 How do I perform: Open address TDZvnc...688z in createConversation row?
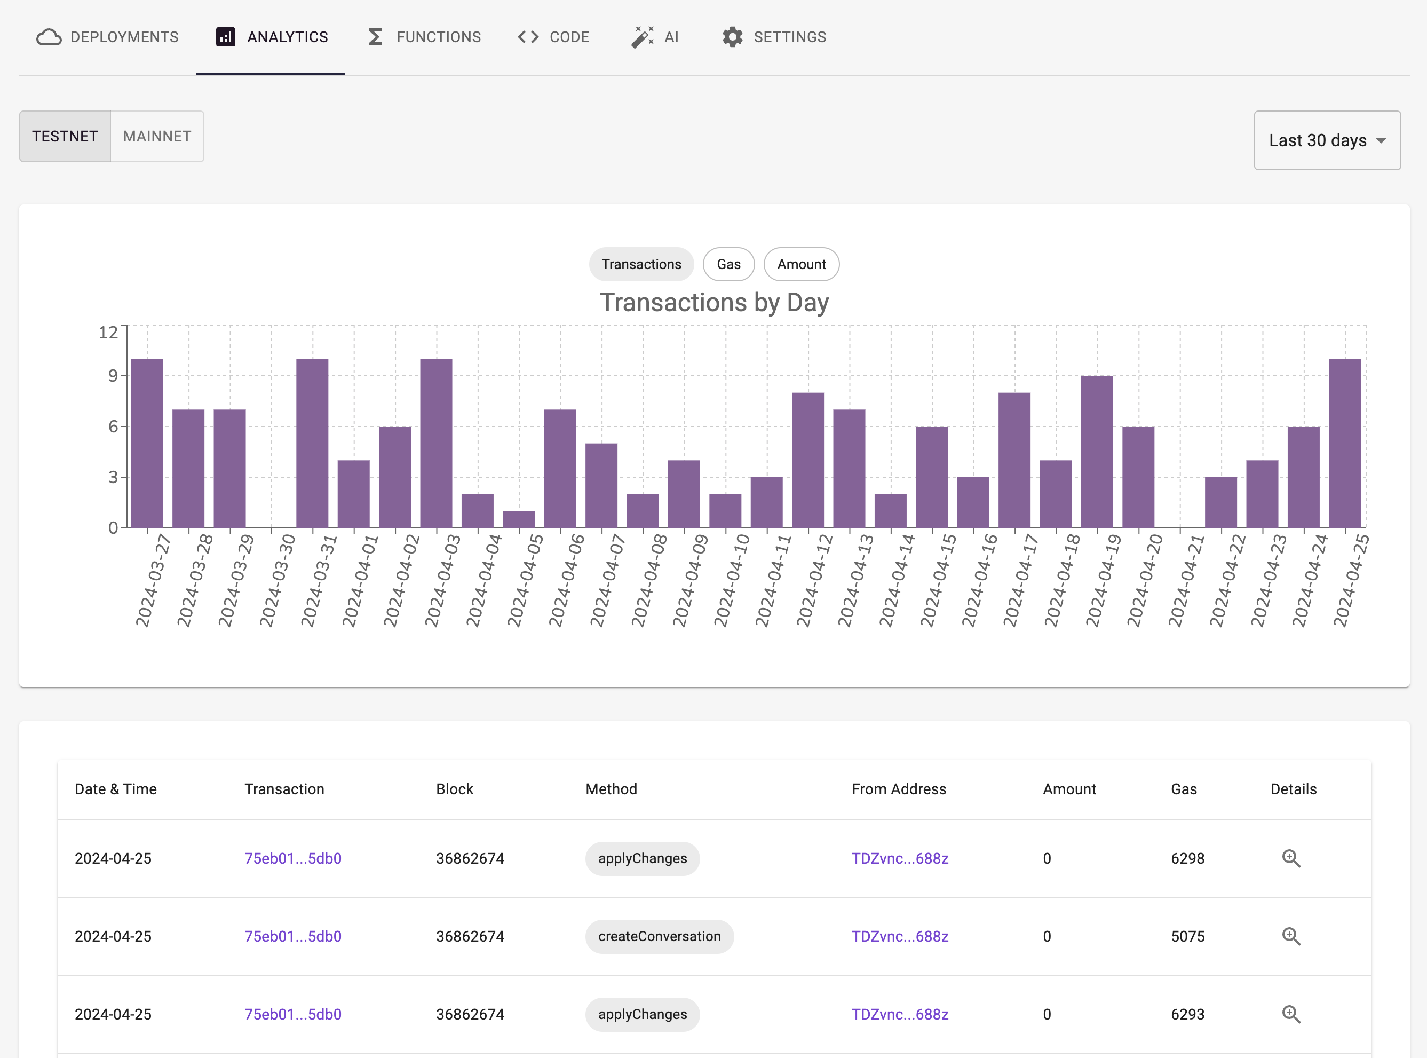[899, 936]
